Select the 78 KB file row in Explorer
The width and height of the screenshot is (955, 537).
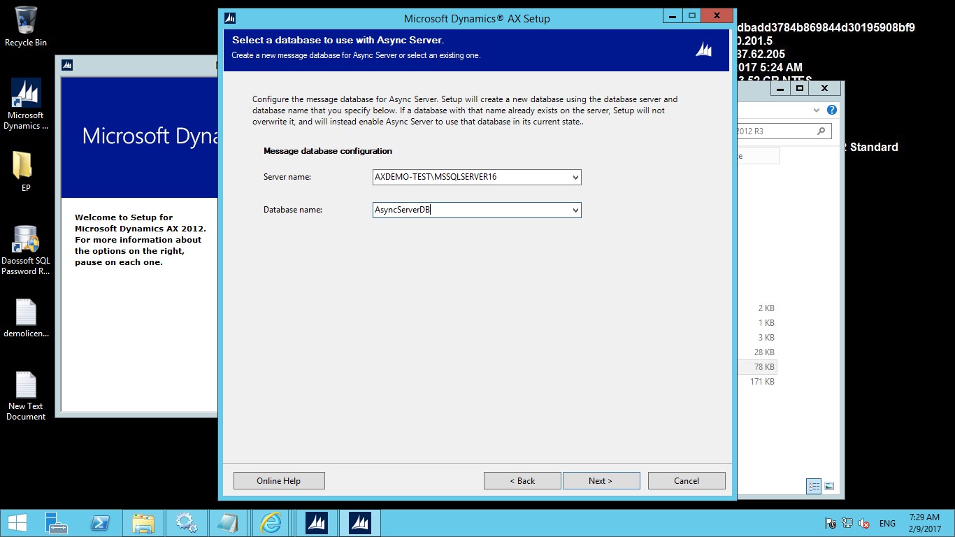click(x=756, y=367)
